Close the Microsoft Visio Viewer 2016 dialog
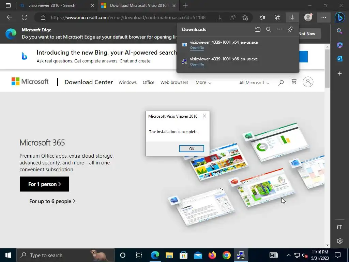Image resolution: width=349 pixels, height=262 pixels. [x=204, y=116]
